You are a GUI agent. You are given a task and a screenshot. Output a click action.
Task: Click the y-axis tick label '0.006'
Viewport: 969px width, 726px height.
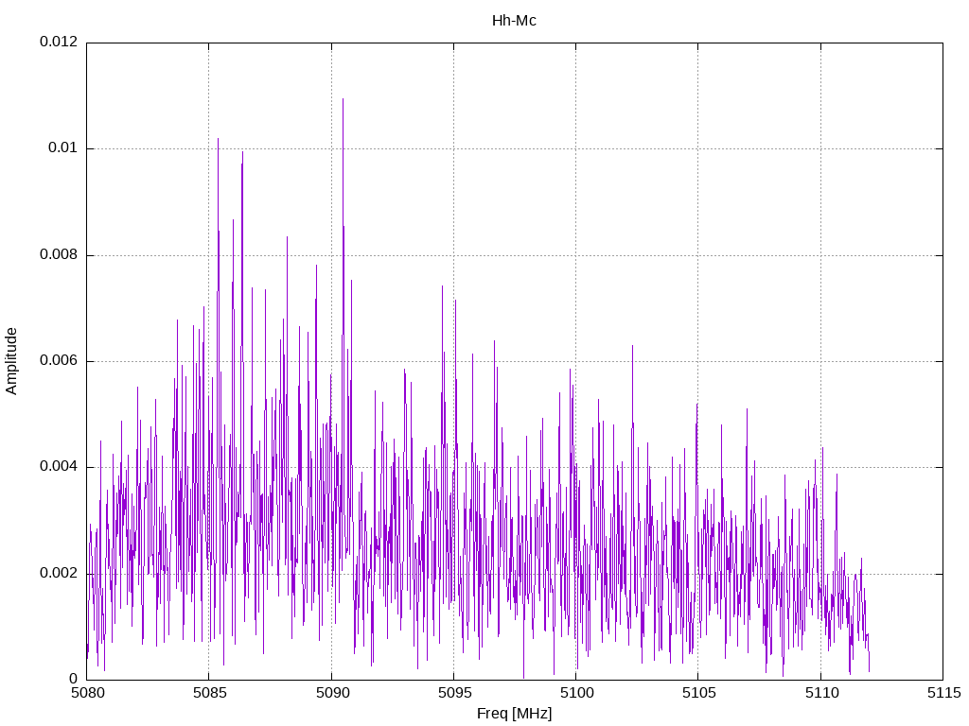coord(59,361)
